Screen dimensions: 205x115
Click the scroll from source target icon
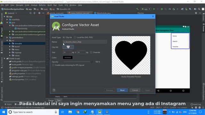30,13
